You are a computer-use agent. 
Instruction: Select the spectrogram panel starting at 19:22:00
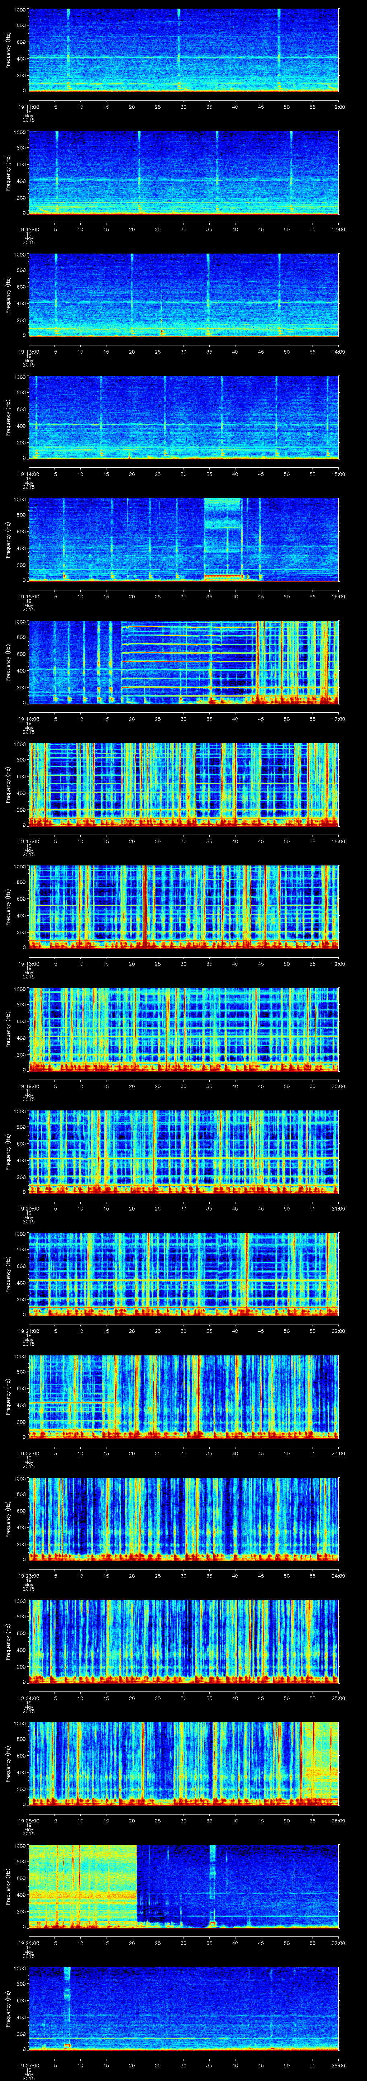click(x=184, y=1397)
